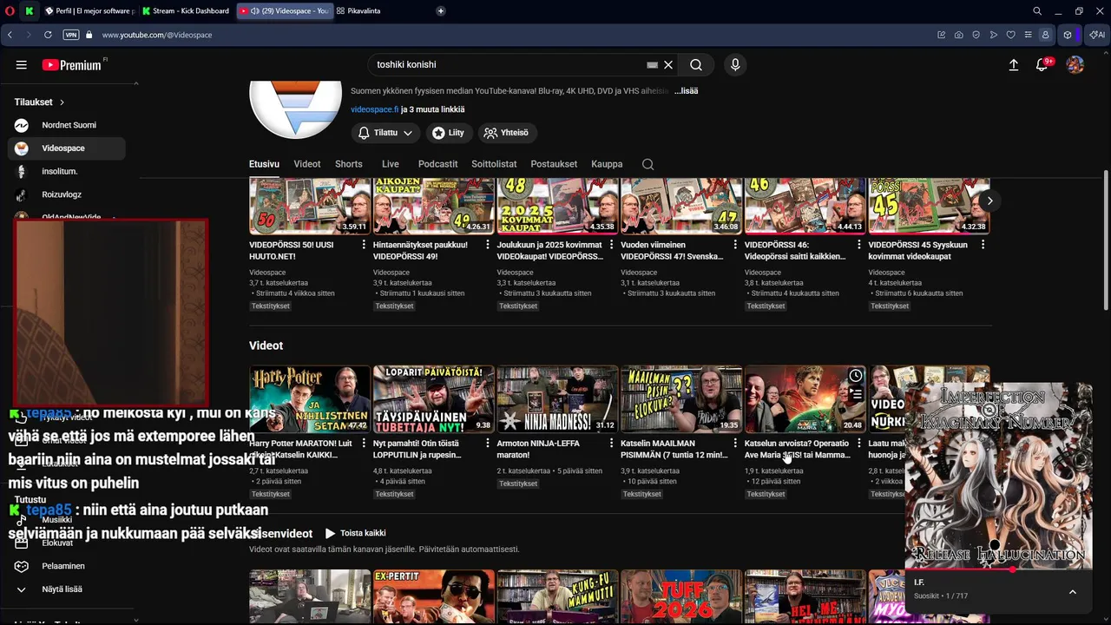Open Pelaaminen in the sidebar

(67, 566)
